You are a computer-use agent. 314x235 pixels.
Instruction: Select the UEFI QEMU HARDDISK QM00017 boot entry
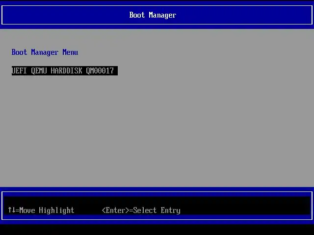(x=65, y=70)
